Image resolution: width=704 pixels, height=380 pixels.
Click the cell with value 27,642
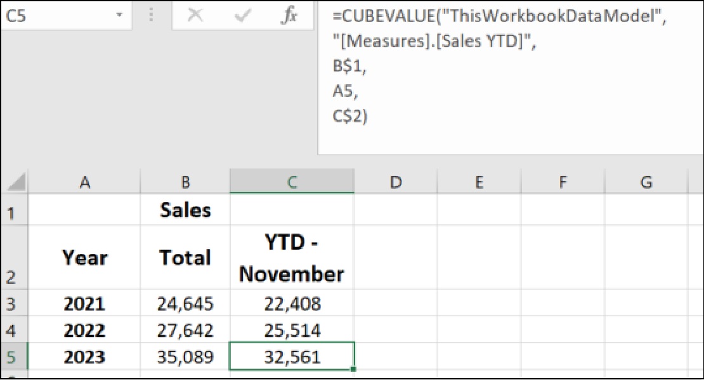click(x=185, y=330)
